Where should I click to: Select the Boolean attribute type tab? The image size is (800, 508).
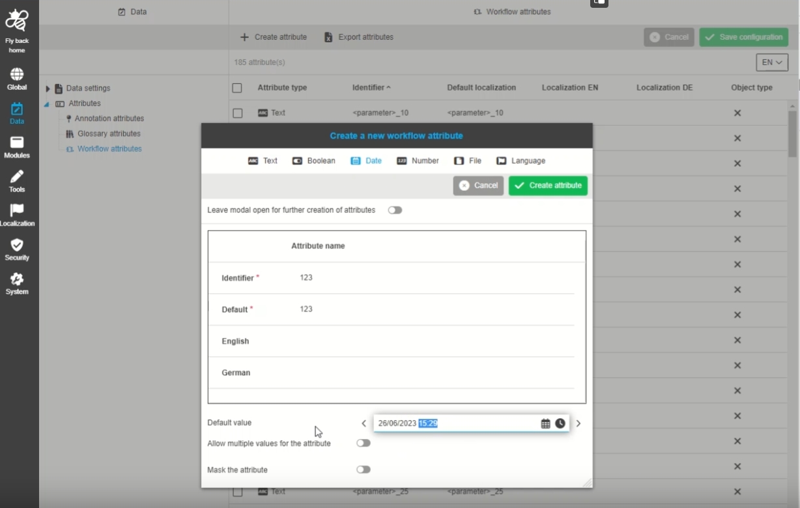point(313,161)
